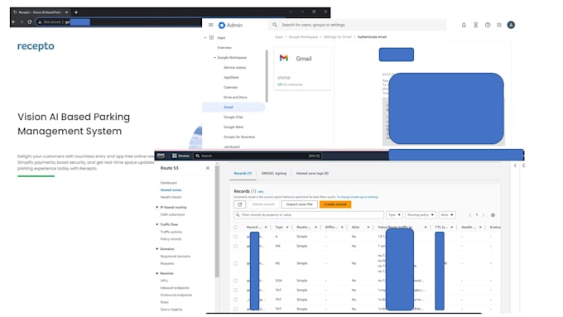Image resolution: width=563 pixels, height=317 pixels.
Task: Switch to the Records tab
Action: coord(243,174)
